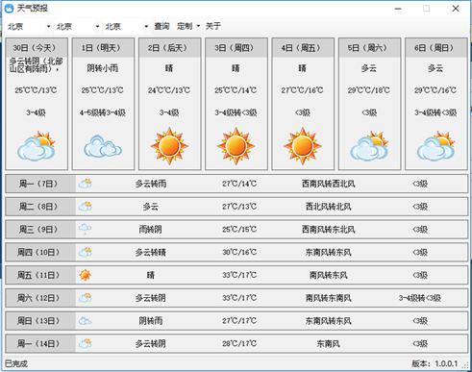Click the sun icon in the 2日 后天 card
The width and height of the screenshot is (472, 372).
tap(169, 145)
